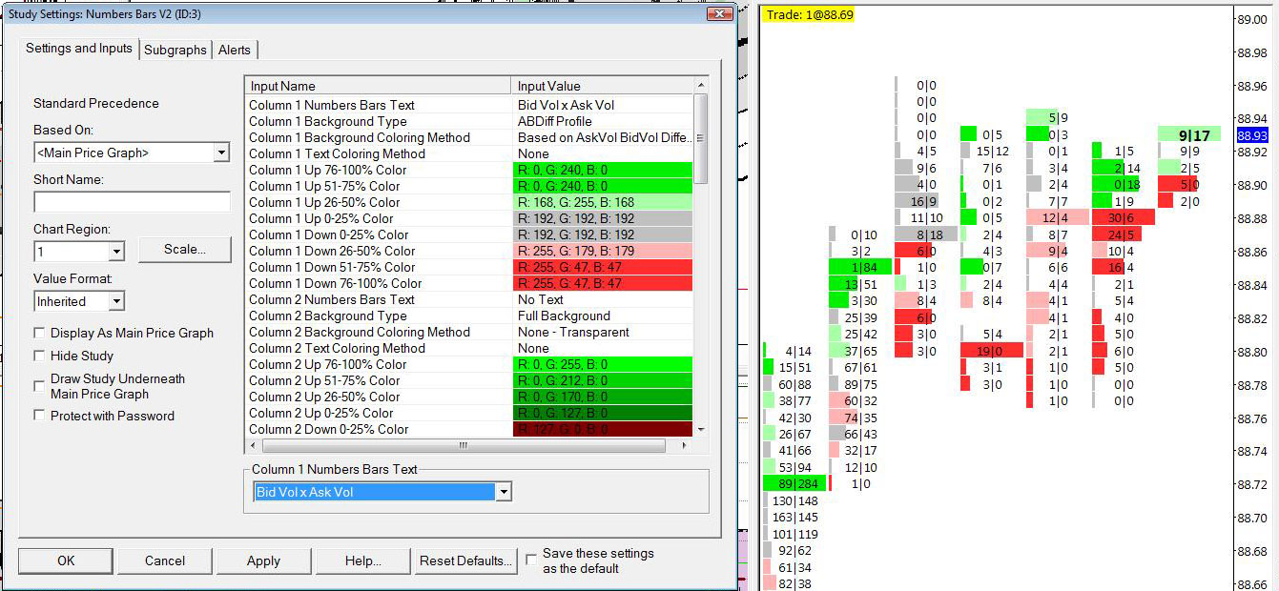Select the Settings and Inputs tab
Viewport: 1279px width, 591px height.
(79, 48)
